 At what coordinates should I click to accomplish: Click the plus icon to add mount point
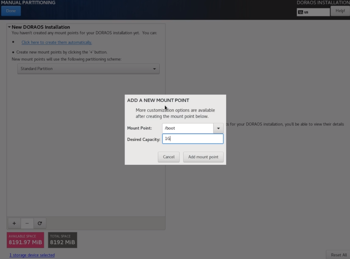[14, 223]
